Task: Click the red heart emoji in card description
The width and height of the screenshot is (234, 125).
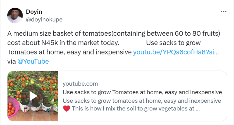Action: coord(66,108)
